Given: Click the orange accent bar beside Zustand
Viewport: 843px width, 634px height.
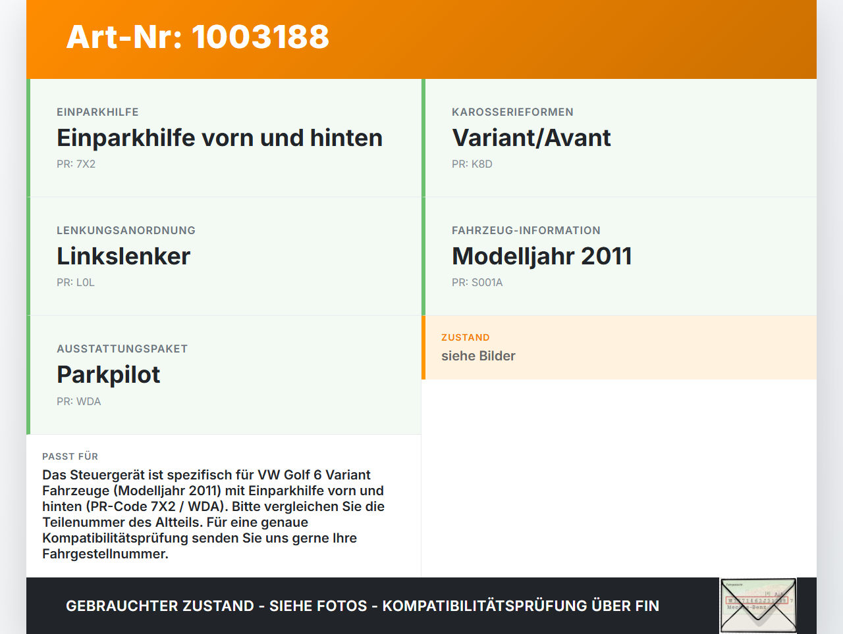Looking at the screenshot, I should point(423,347).
